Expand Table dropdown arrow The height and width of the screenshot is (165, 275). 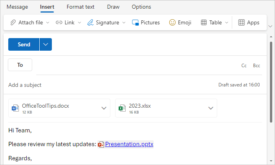click(227, 23)
